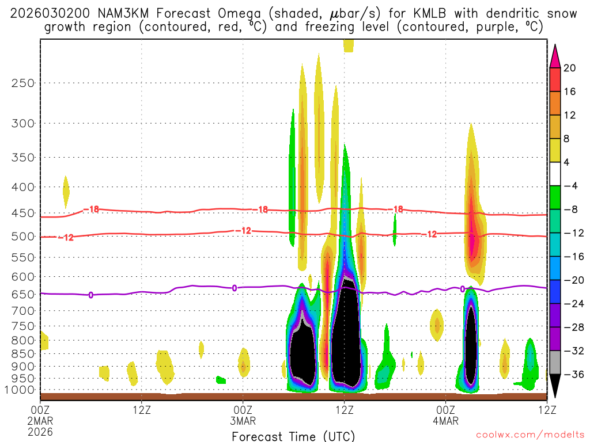Select the 850 pressure axis label
This screenshot has width=590, height=442.
point(23,354)
